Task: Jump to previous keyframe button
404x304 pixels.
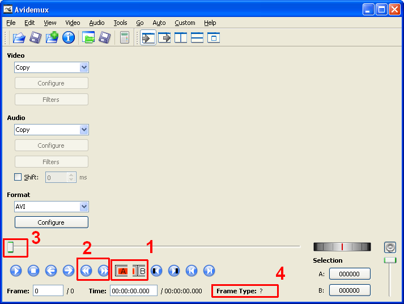Action: tap(86, 271)
